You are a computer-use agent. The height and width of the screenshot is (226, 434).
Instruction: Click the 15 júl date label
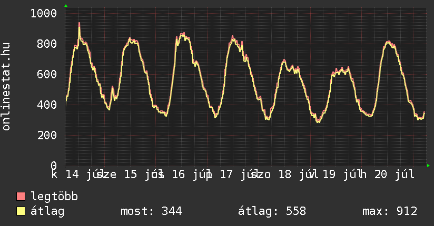pos(143,174)
